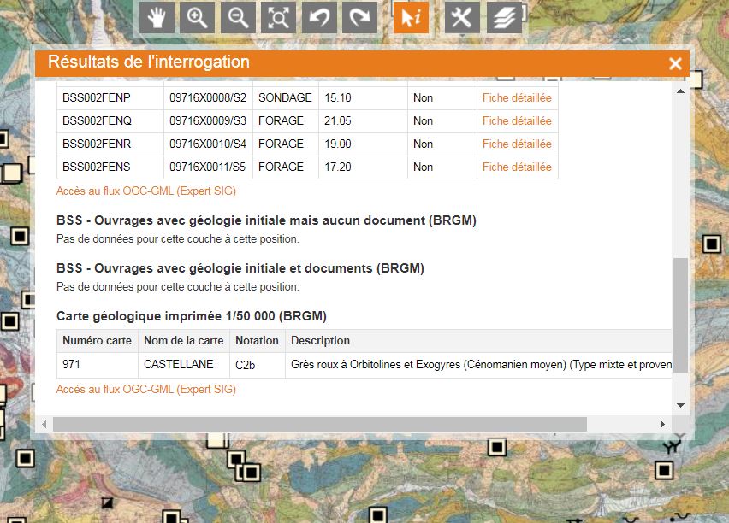This screenshot has width=729, height=523.
Task: Click the Description column header
Action: pos(321,341)
